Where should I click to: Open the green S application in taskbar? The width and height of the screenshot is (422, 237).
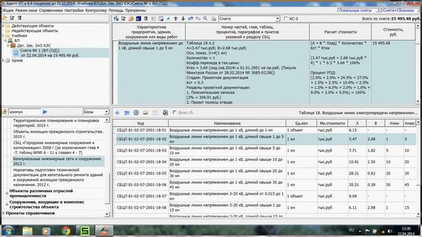(x=85, y=231)
